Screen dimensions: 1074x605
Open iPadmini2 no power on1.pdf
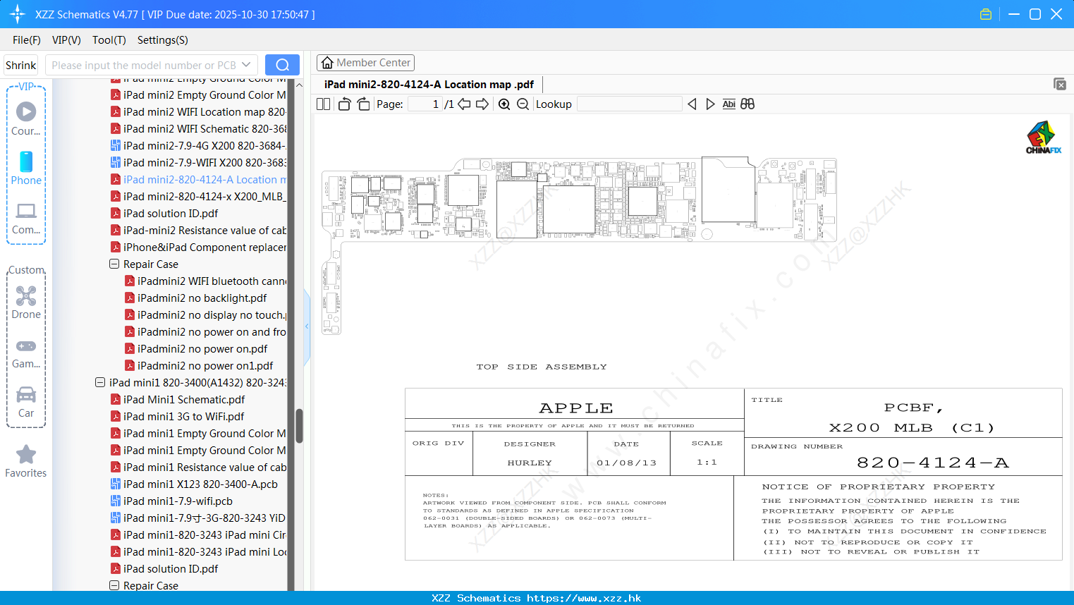tap(199, 366)
